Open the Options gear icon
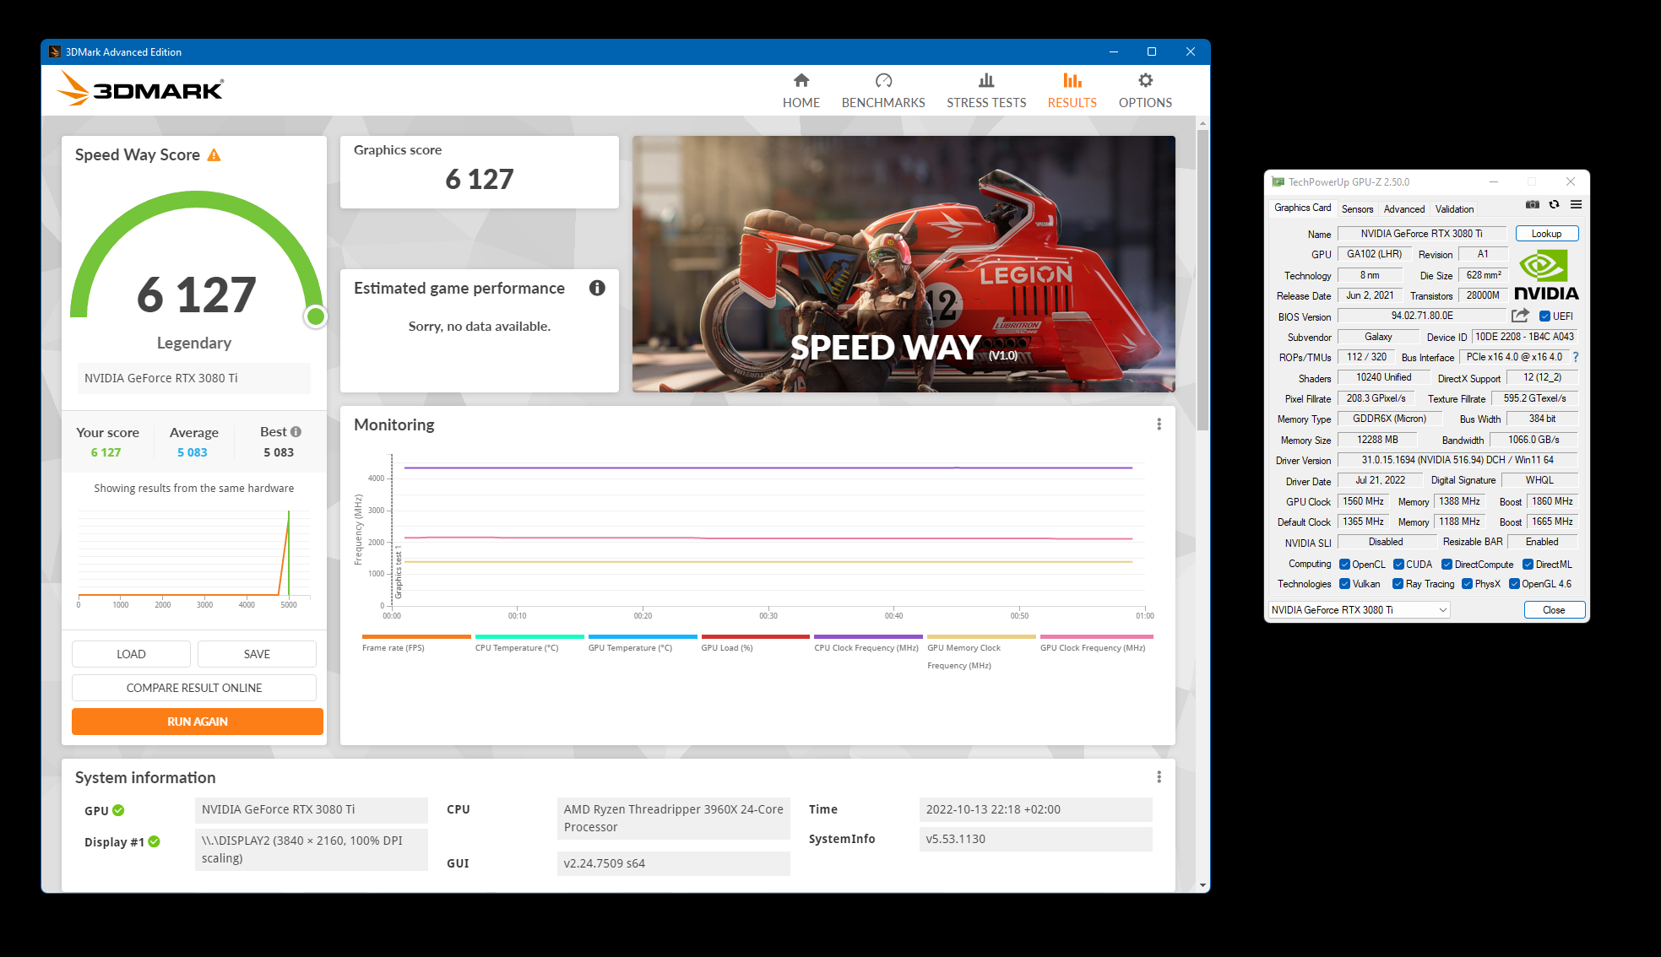This screenshot has width=1661, height=957. point(1145,81)
